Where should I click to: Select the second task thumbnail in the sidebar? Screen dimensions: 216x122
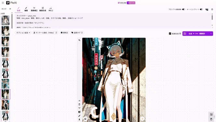tap(5, 31)
